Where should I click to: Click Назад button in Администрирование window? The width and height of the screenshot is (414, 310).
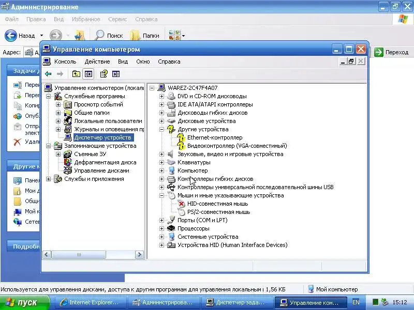coord(20,35)
